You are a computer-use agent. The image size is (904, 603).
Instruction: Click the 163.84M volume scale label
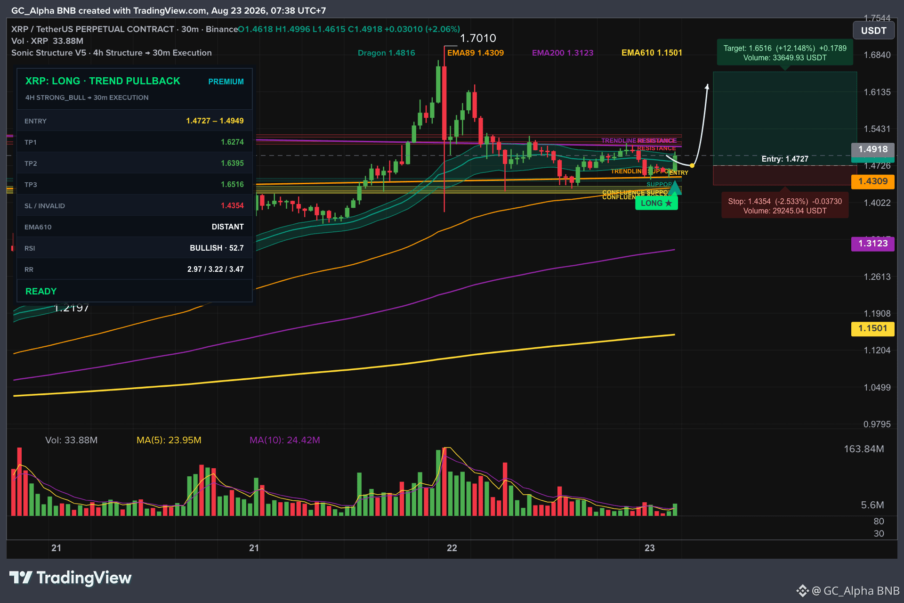click(864, 449)
